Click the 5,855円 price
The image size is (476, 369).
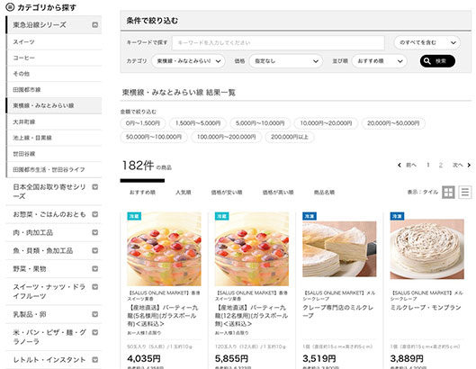pyautogui.click(x=231, y=359)
